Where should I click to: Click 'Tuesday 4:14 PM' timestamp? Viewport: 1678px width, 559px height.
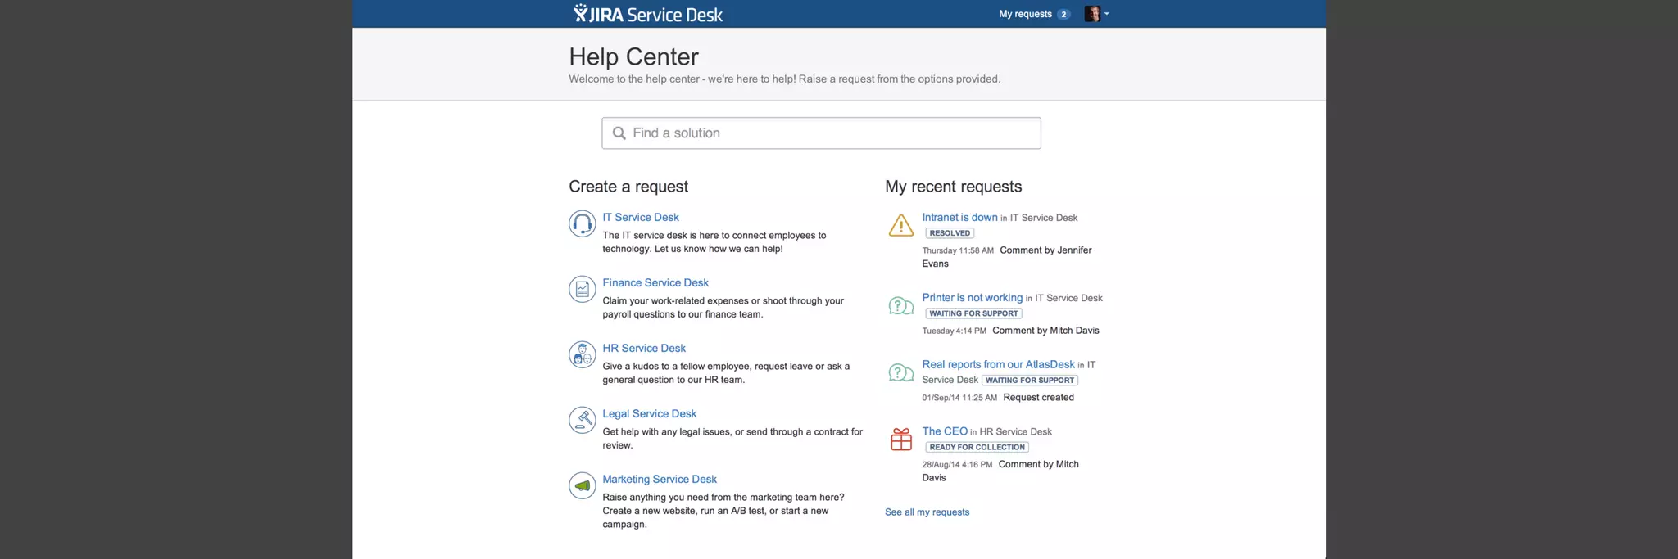pyautogui.click(x=954, y=331)
